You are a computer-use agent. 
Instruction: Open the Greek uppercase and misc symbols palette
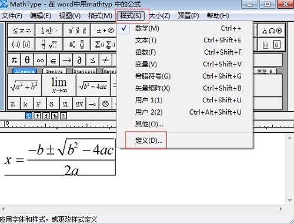click(272, 31)
